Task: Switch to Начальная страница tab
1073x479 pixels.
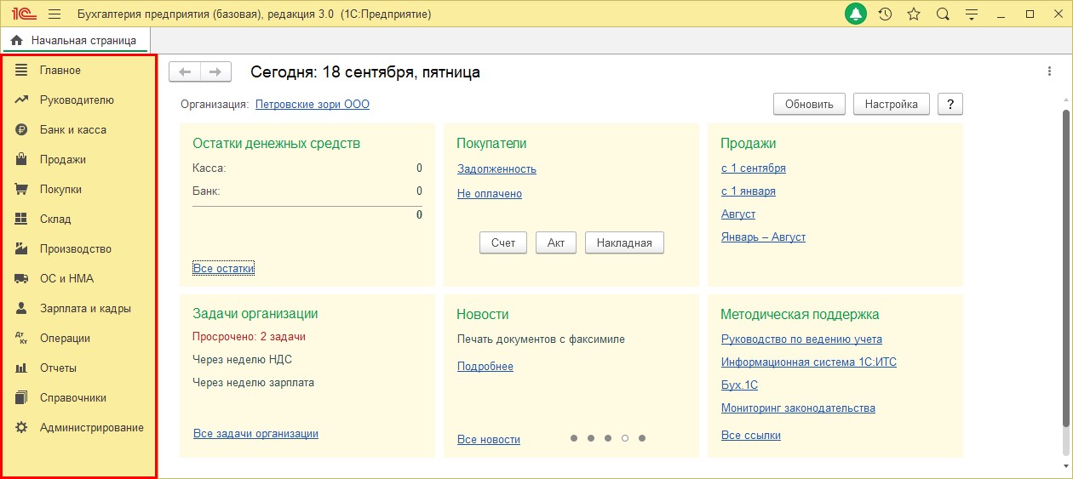Action: point(74,40)
